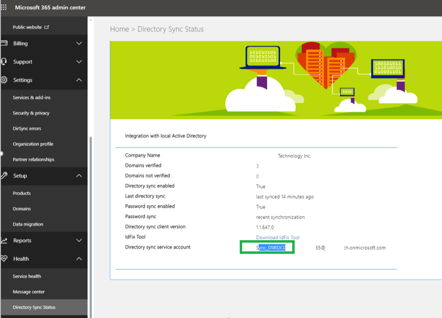This screenshot has height=318, width=442.
Task: Click Setup label in navigation
Action: click(20, 176)
